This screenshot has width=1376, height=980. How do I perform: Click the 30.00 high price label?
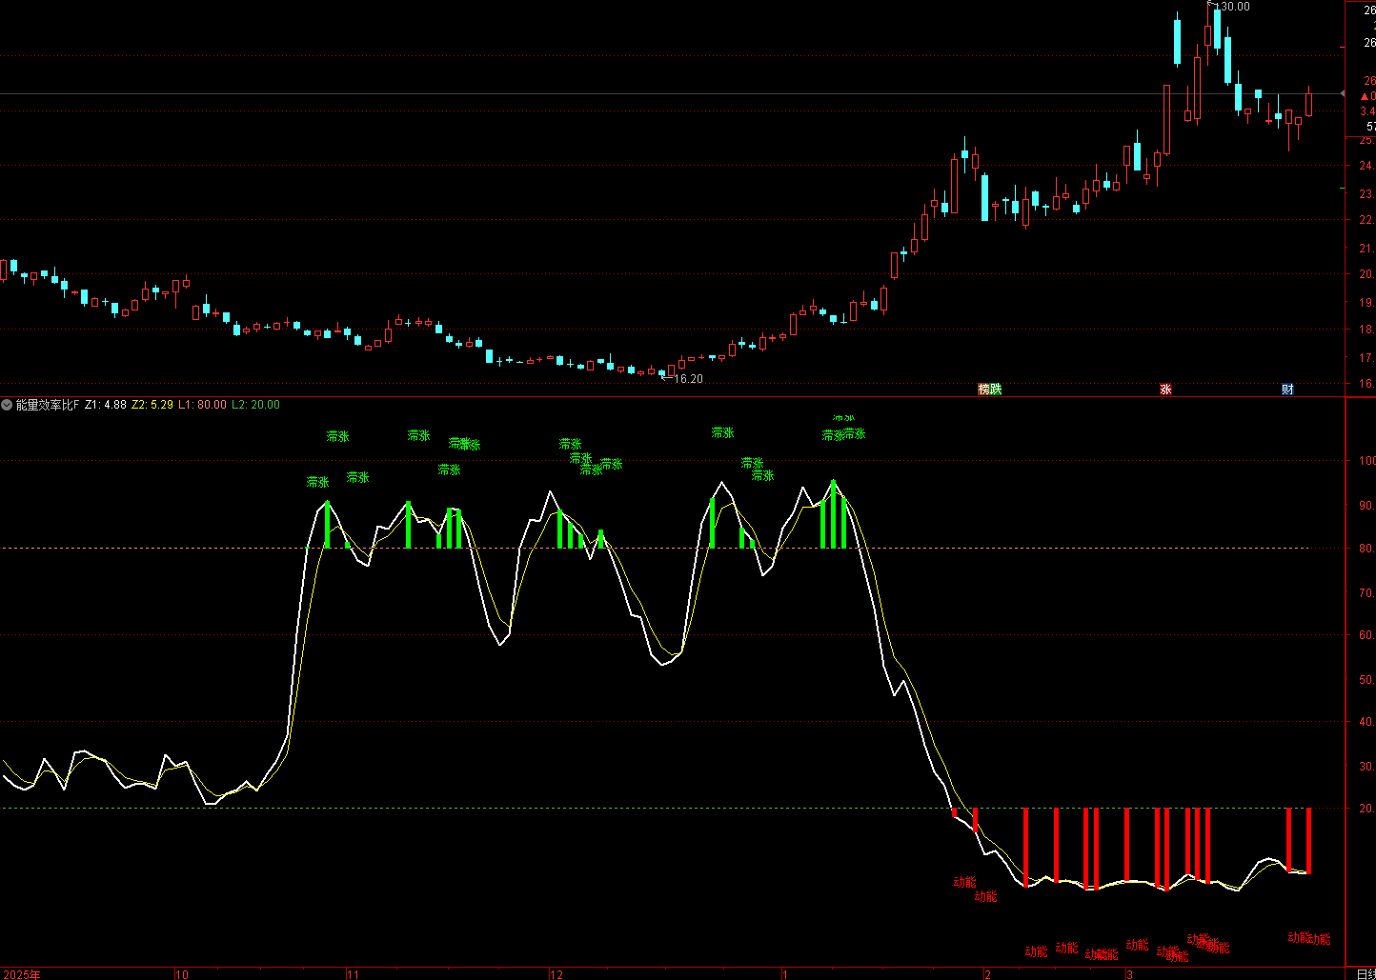click(x=1235, y=7)
